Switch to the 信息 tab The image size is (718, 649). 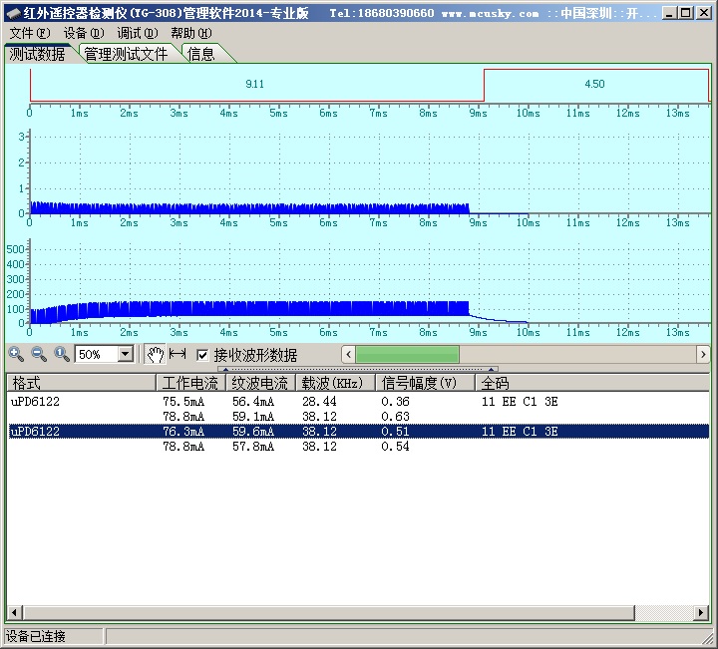201,54
